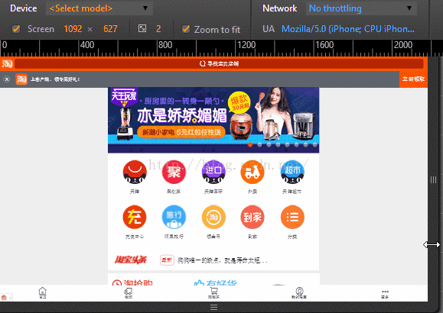Click the red search bar in the Taobao header

click(219, 63)
